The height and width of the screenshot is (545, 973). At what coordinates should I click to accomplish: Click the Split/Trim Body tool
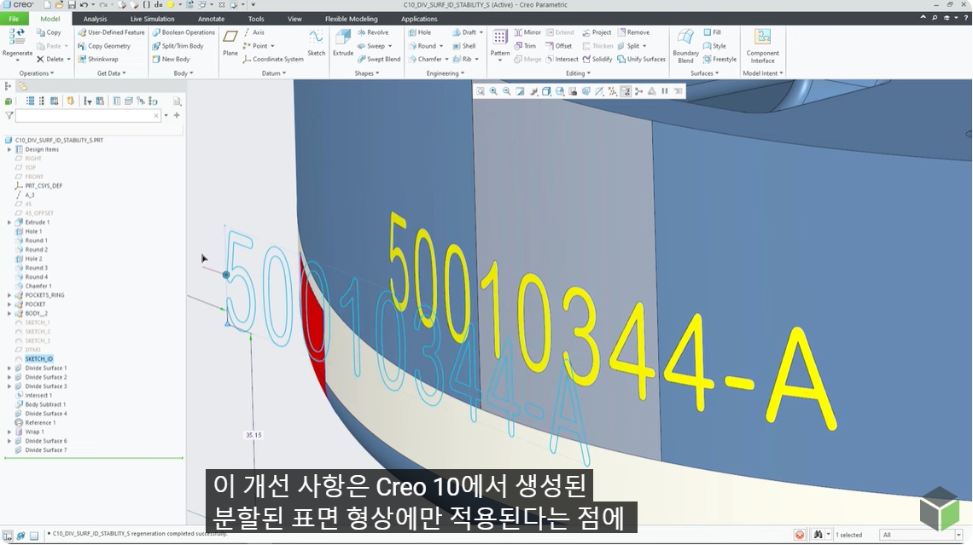pos(178,46)
